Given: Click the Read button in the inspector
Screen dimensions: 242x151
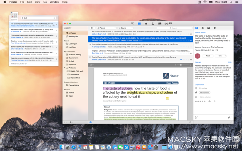Looking at the screenshot, I should point(208,56).
